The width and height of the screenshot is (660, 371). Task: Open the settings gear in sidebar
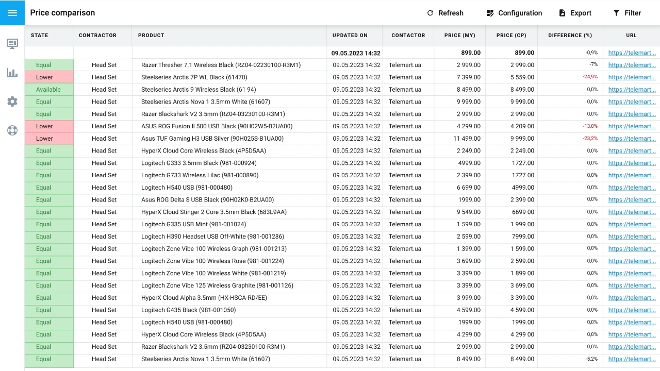12,102
